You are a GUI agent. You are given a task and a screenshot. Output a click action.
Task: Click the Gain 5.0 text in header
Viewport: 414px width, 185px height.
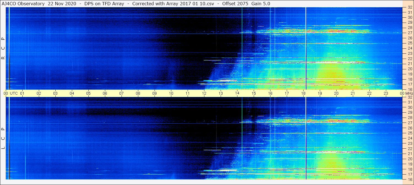(x=261, y=4)
